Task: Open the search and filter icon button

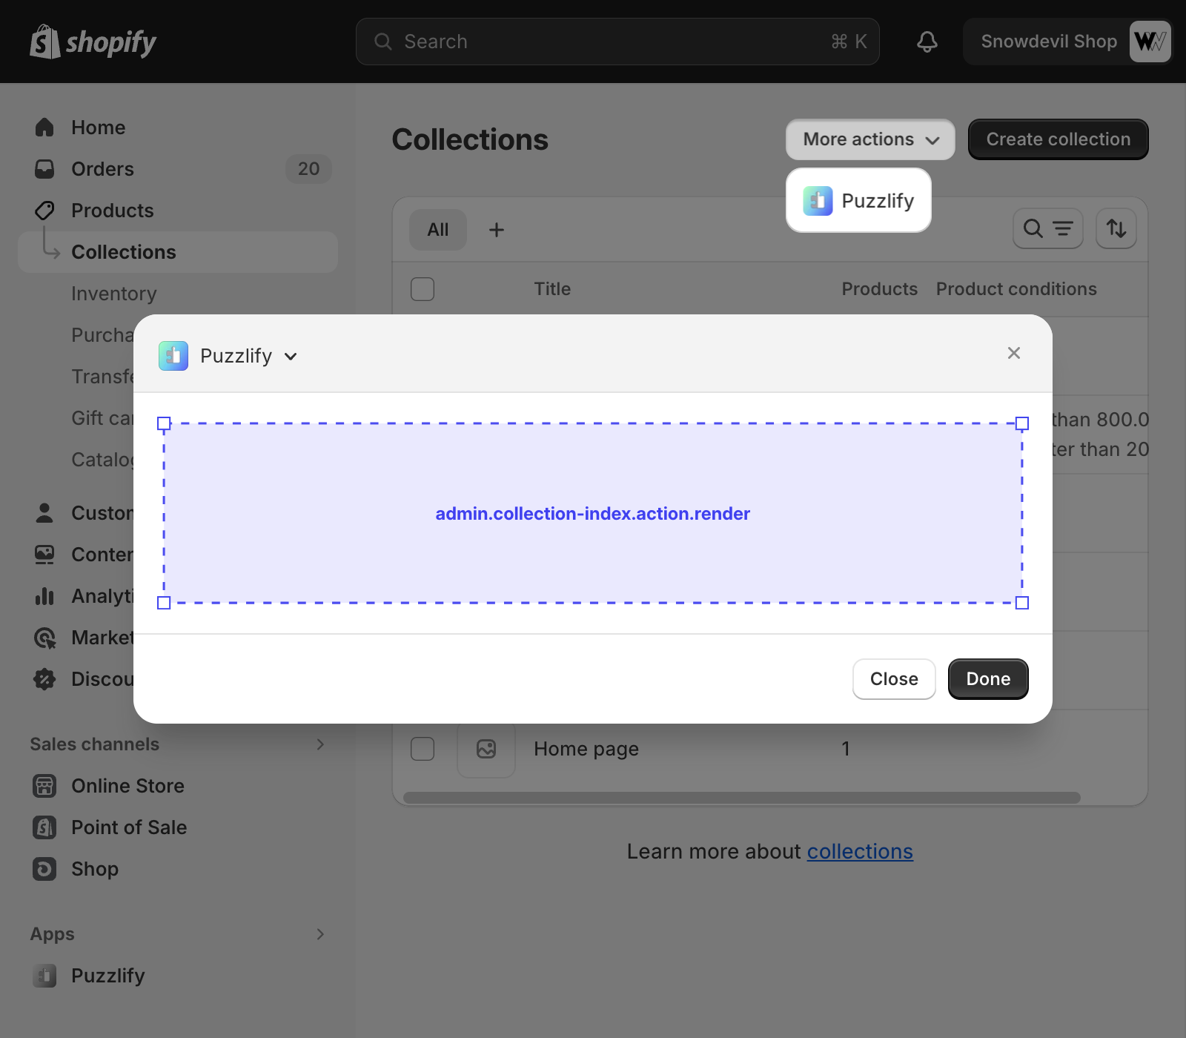Action: 1047,229
